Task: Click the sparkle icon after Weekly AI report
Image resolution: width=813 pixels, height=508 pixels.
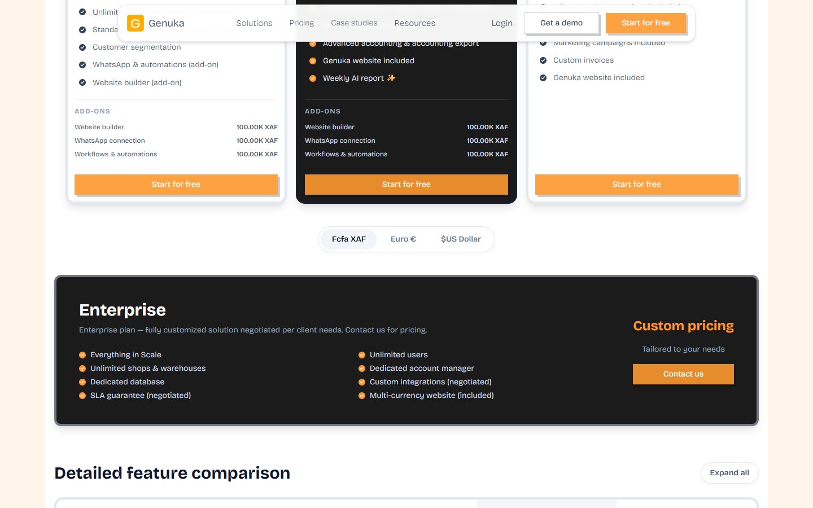Action: coord(391,78)
